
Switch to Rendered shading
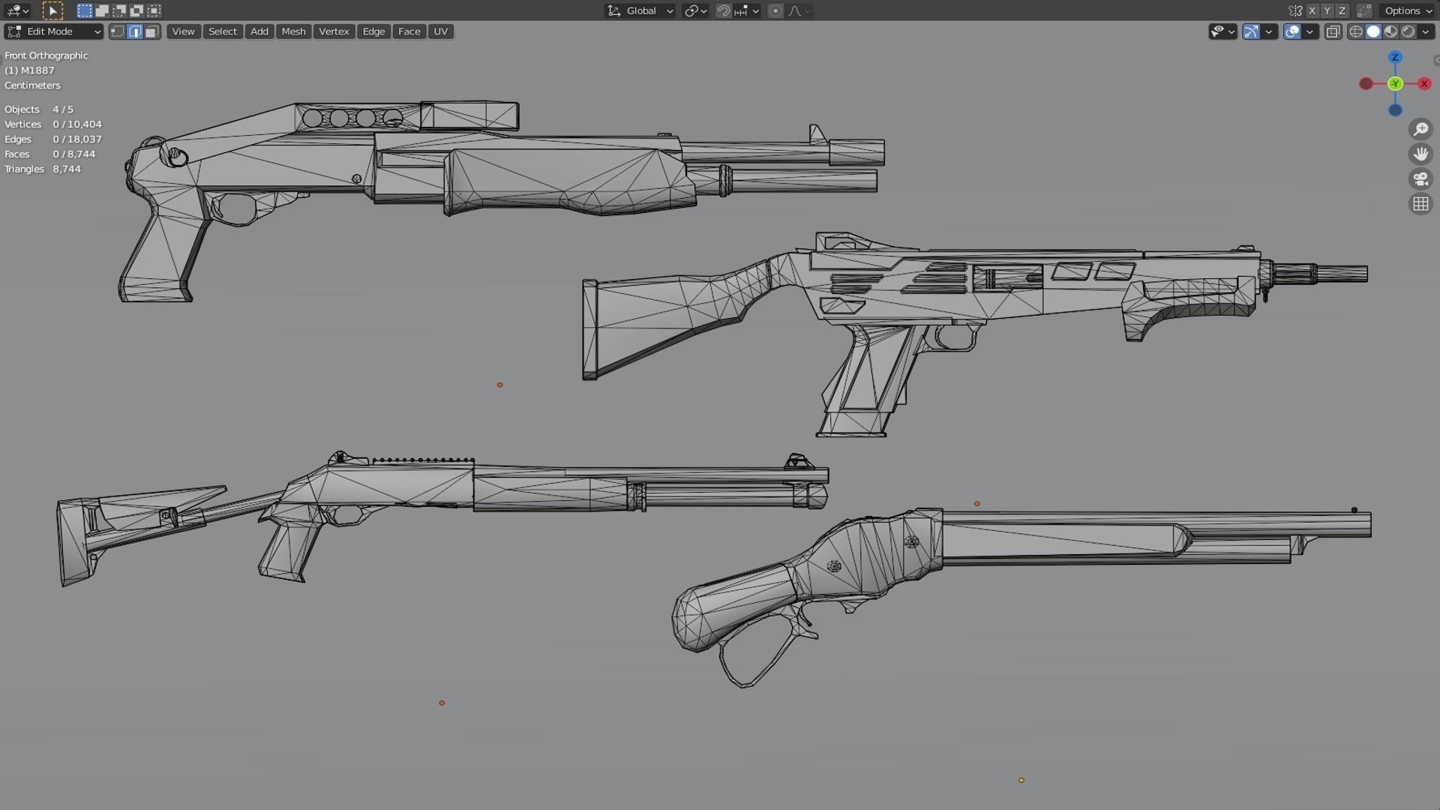pos(1408,31)
